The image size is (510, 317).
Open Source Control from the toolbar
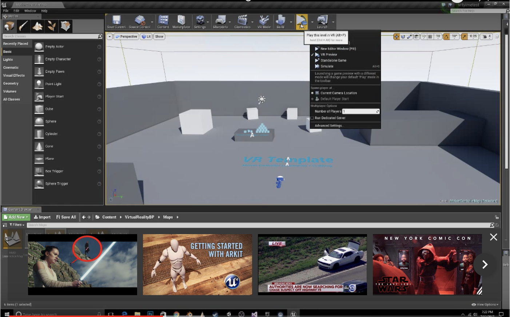(x=139, y=21)
